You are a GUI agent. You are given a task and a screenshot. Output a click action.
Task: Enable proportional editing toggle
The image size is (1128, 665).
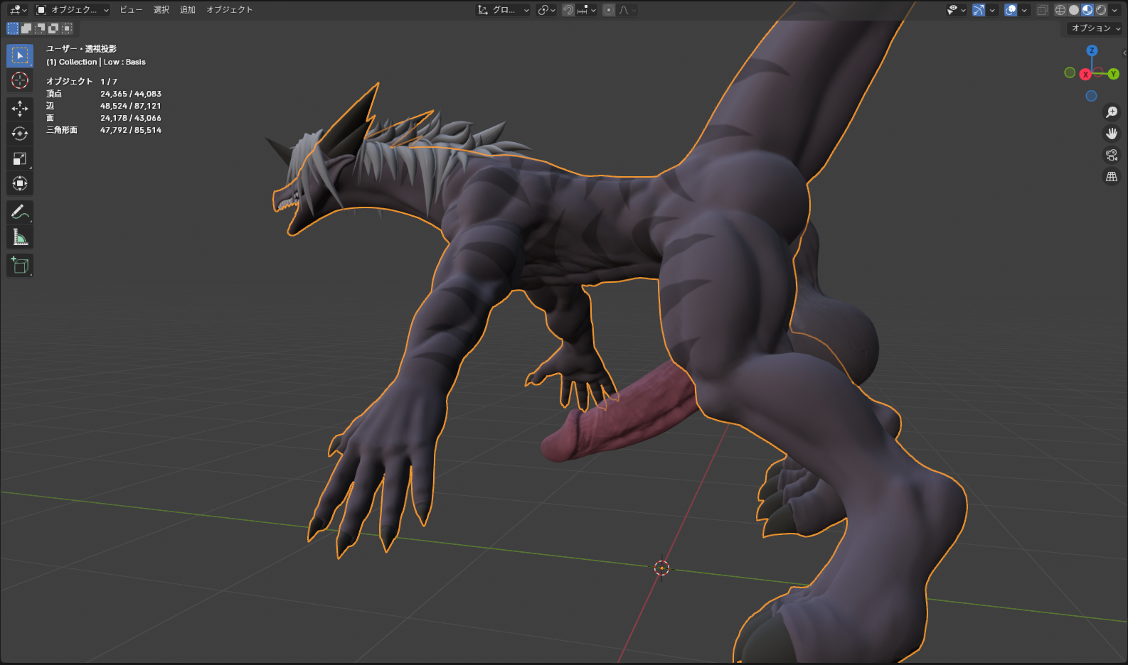[609, 10]
